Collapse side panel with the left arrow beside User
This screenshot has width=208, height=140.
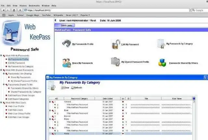[56, 20]
